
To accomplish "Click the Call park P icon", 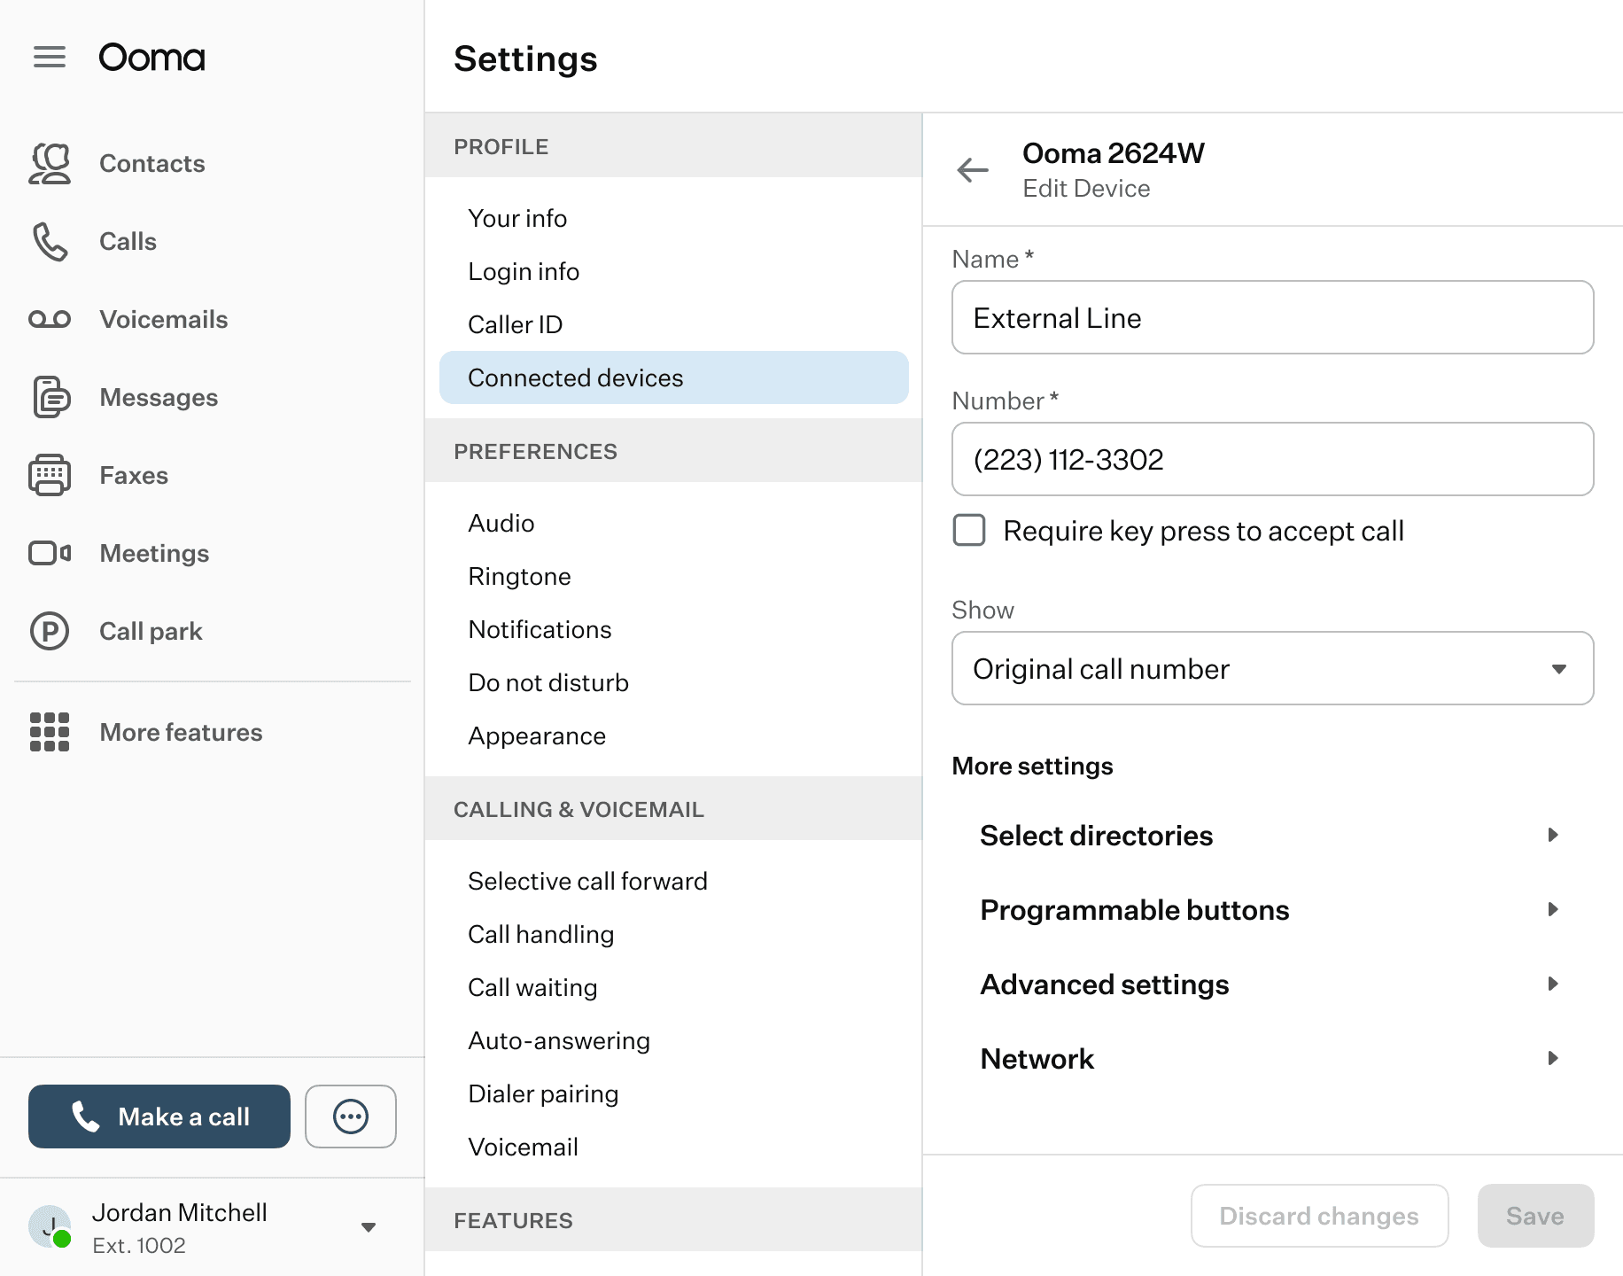I will 50,631.
